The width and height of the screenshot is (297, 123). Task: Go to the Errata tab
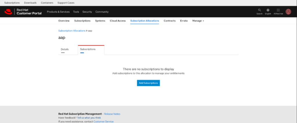click(x=184, y=21)
